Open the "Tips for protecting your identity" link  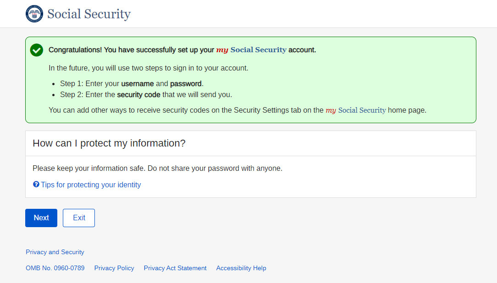click(91, 185)
